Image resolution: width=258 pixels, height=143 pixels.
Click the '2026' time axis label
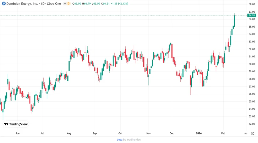tap(199, 134)
